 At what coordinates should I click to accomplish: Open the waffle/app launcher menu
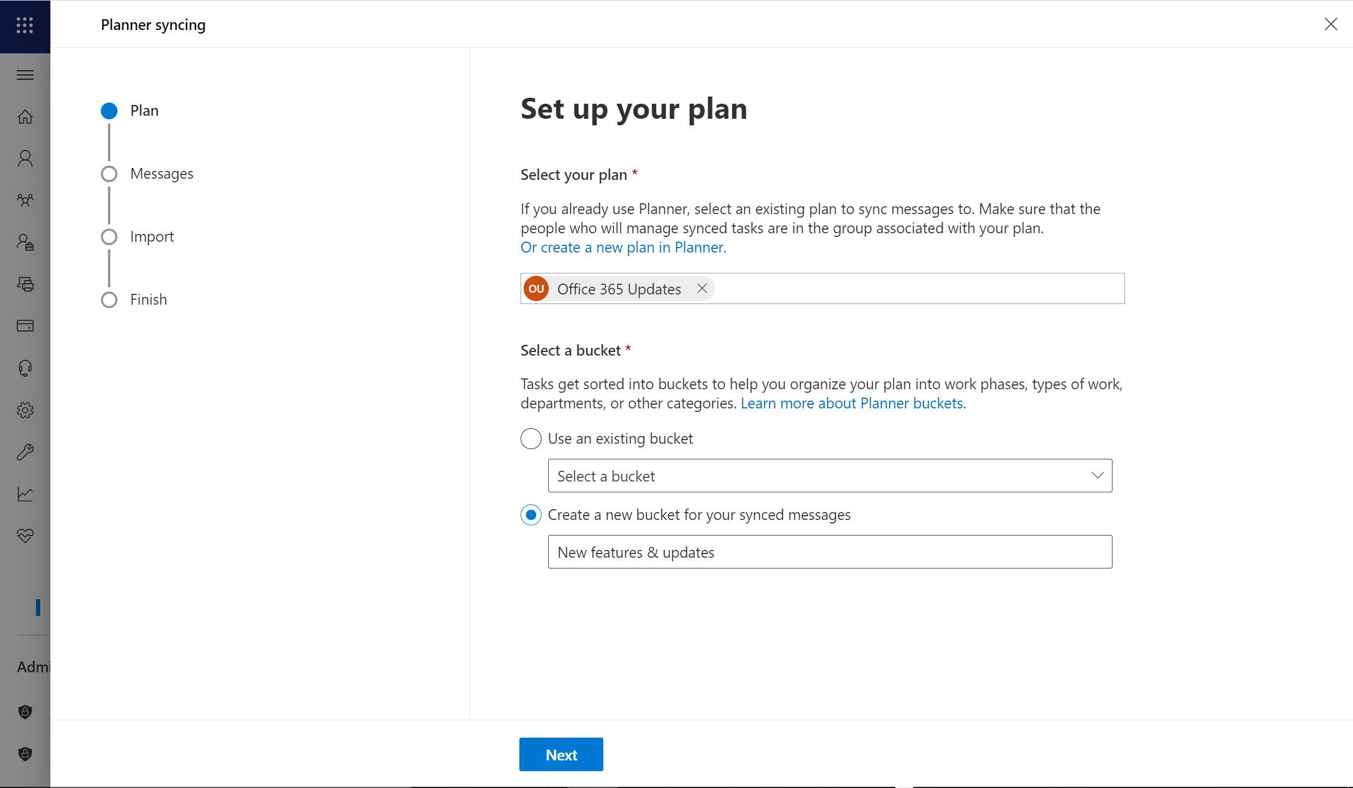coord(25,25)
